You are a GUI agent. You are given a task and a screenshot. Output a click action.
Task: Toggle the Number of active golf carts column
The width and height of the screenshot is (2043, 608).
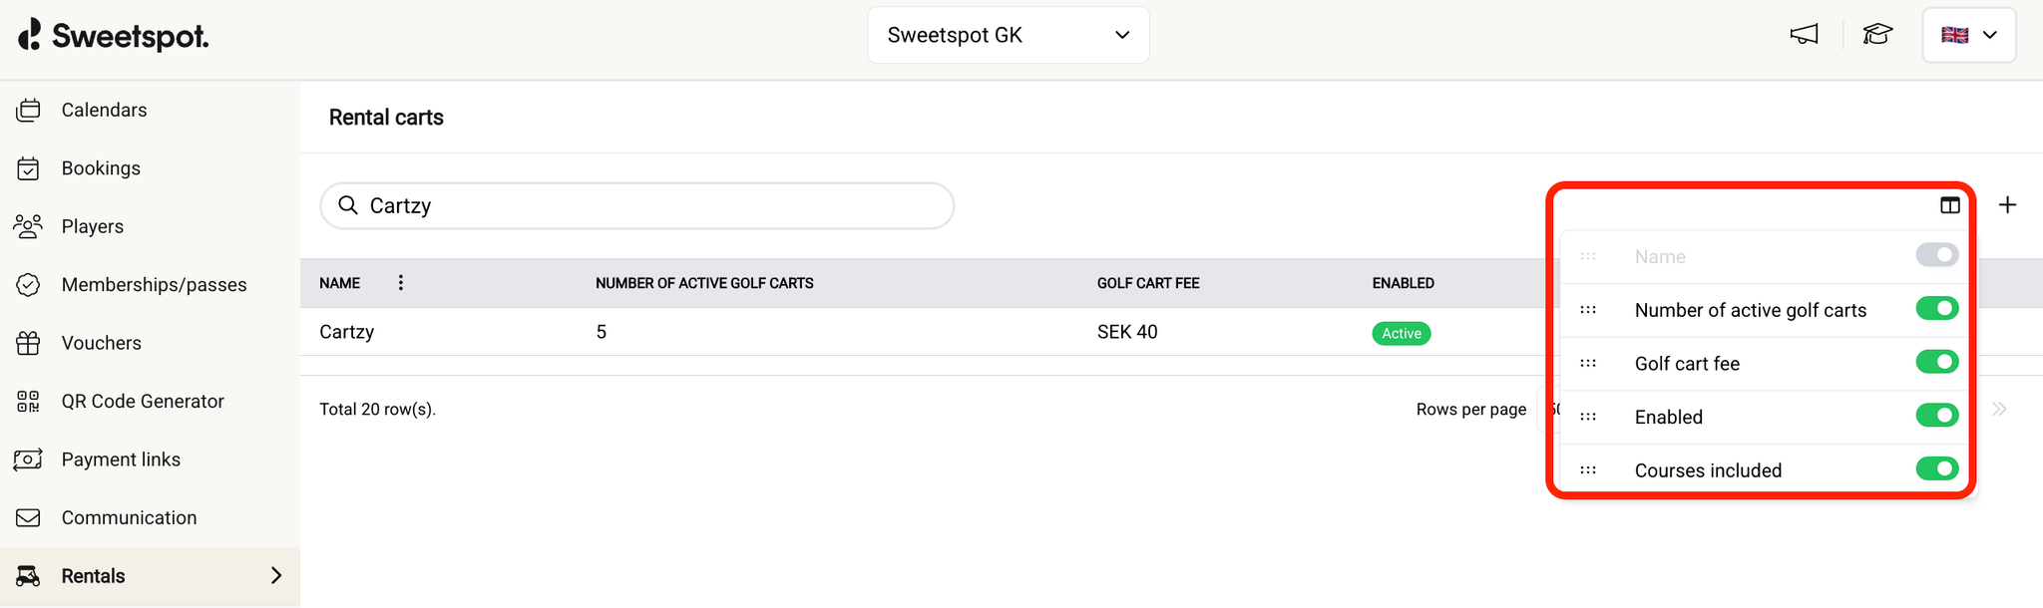[x=1935, y=308]
